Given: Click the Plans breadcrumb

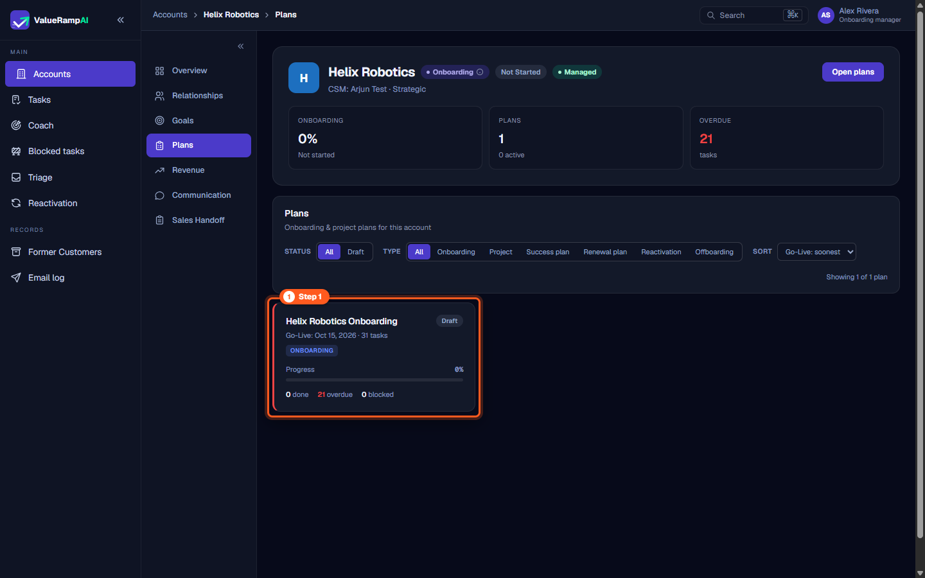Looking at the screenshot, I should (286, 15).
